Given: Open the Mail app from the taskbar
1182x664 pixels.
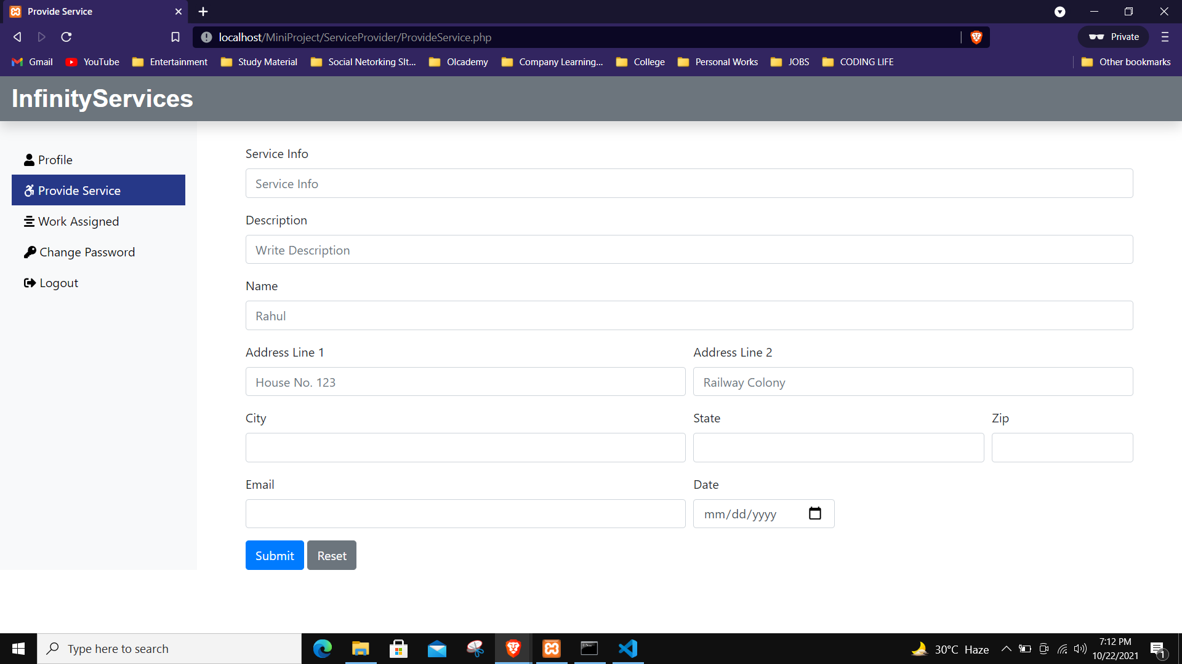Looking at the screenshot, I should pyautogui.click(x=436, y=648).
